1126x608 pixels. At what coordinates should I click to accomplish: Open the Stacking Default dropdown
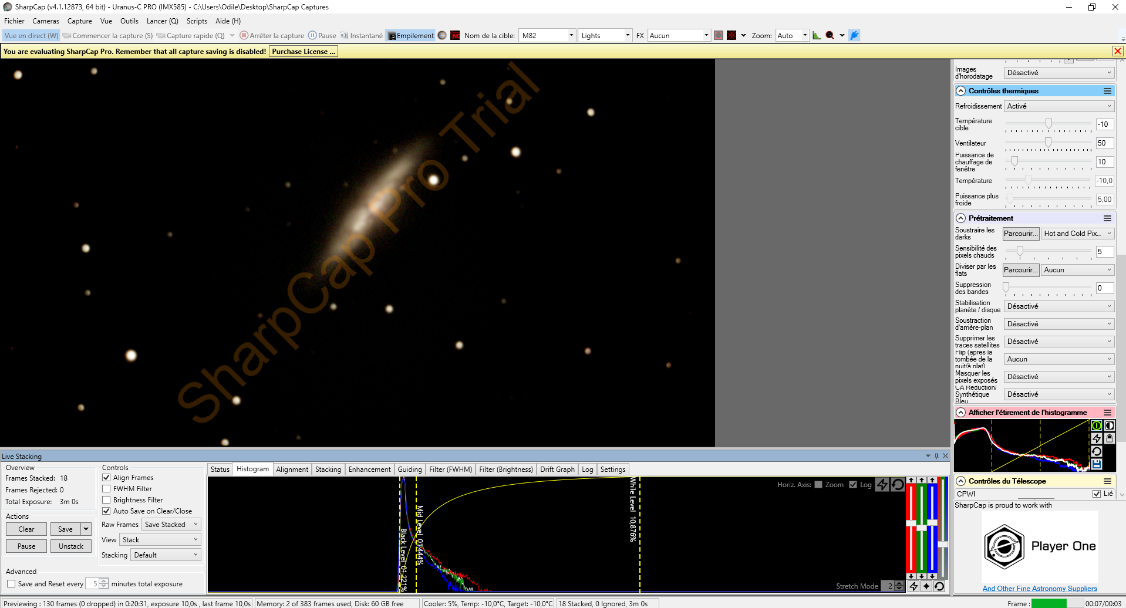tap(166, 555)
